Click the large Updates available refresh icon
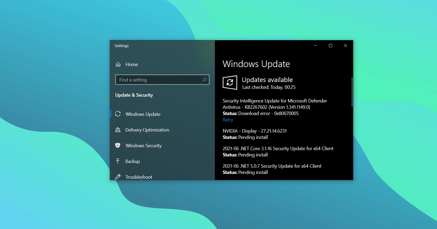This screenshot has width=437, height=229. click(230, 82)
